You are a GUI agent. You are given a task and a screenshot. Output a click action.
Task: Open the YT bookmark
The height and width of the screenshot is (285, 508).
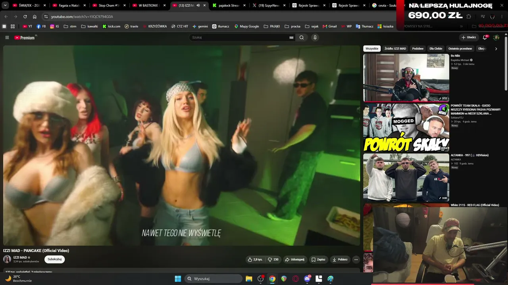[27, 27]
